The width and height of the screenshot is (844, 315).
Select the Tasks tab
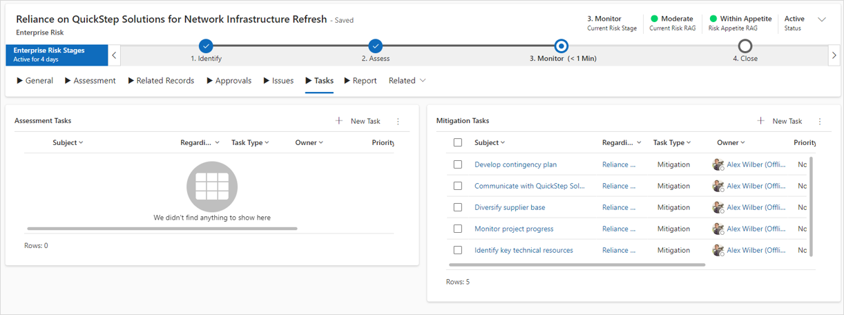click(x=320, y=81)
